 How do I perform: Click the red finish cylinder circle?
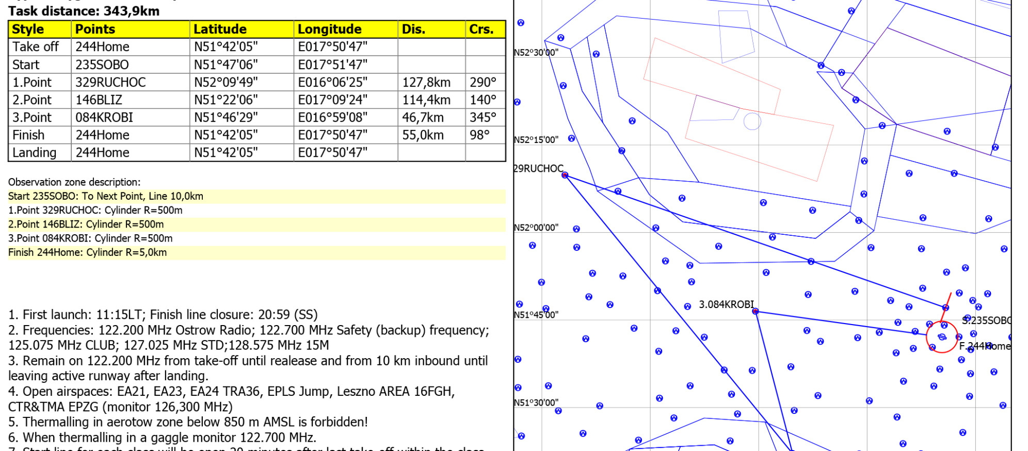coord(942,337)
